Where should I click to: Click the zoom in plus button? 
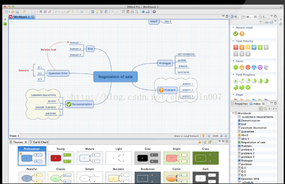[221, 136]
